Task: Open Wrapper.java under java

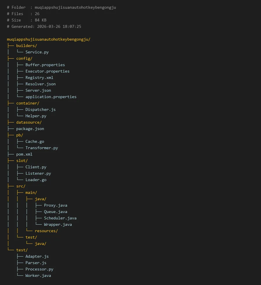Action: pyautogui.click(x=58, y=224)
